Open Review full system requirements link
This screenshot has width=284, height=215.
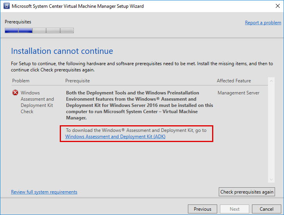pyautogui.click(x=44, y=192)
